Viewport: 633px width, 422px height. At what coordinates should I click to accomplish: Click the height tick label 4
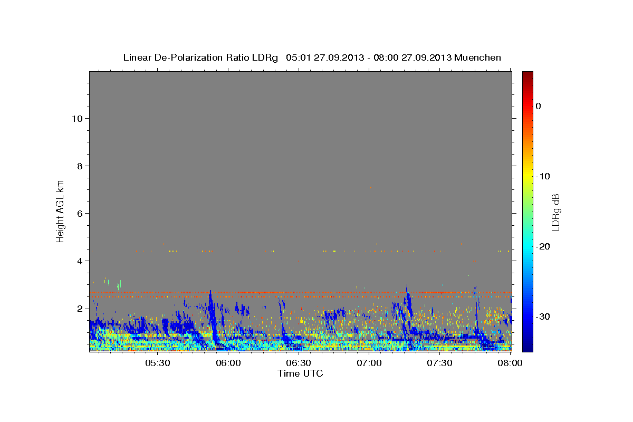80,261
